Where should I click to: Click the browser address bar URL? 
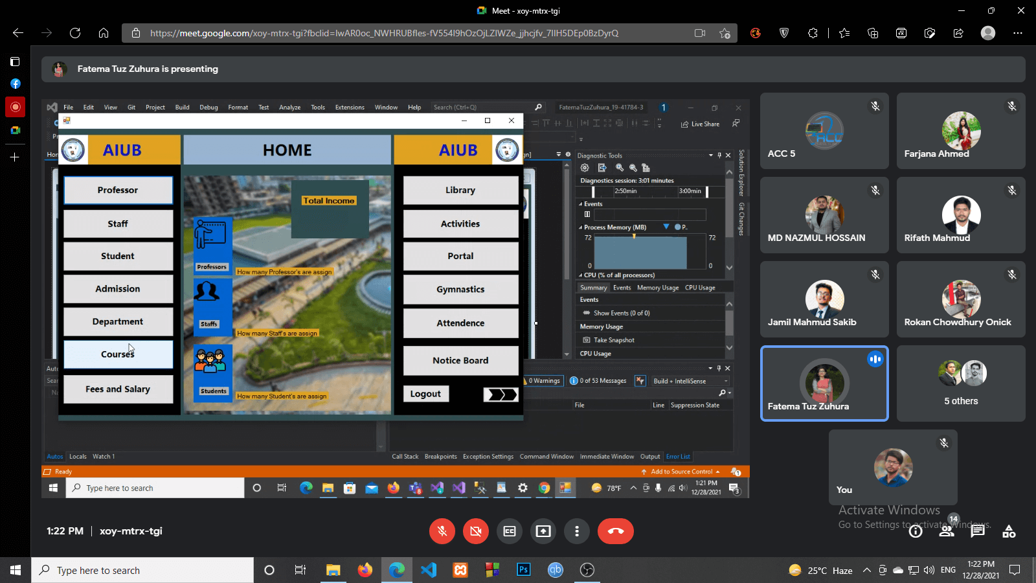click(x=384, y=33)
